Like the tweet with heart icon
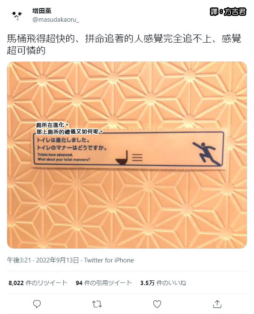Image resolution: width=254 pixels, height=314 pixels. tap(157, 304)
